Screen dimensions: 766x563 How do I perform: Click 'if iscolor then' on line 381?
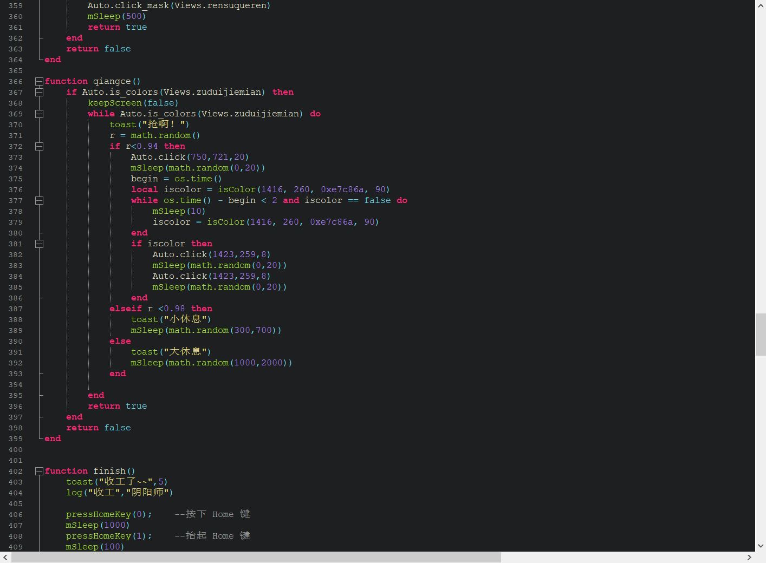pyautogui.click(x=172, y=244)
